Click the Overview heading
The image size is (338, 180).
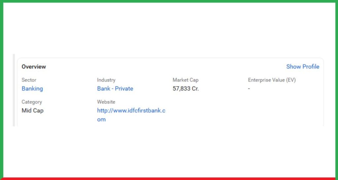click(x=34, y=67)
